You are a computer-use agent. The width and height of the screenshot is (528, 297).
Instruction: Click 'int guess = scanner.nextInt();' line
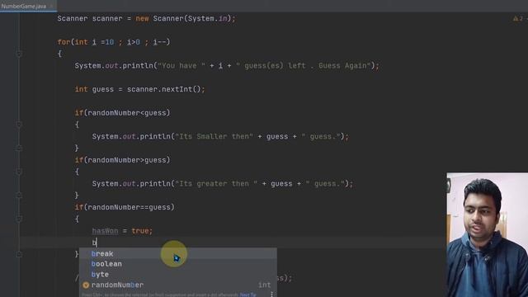139,89
